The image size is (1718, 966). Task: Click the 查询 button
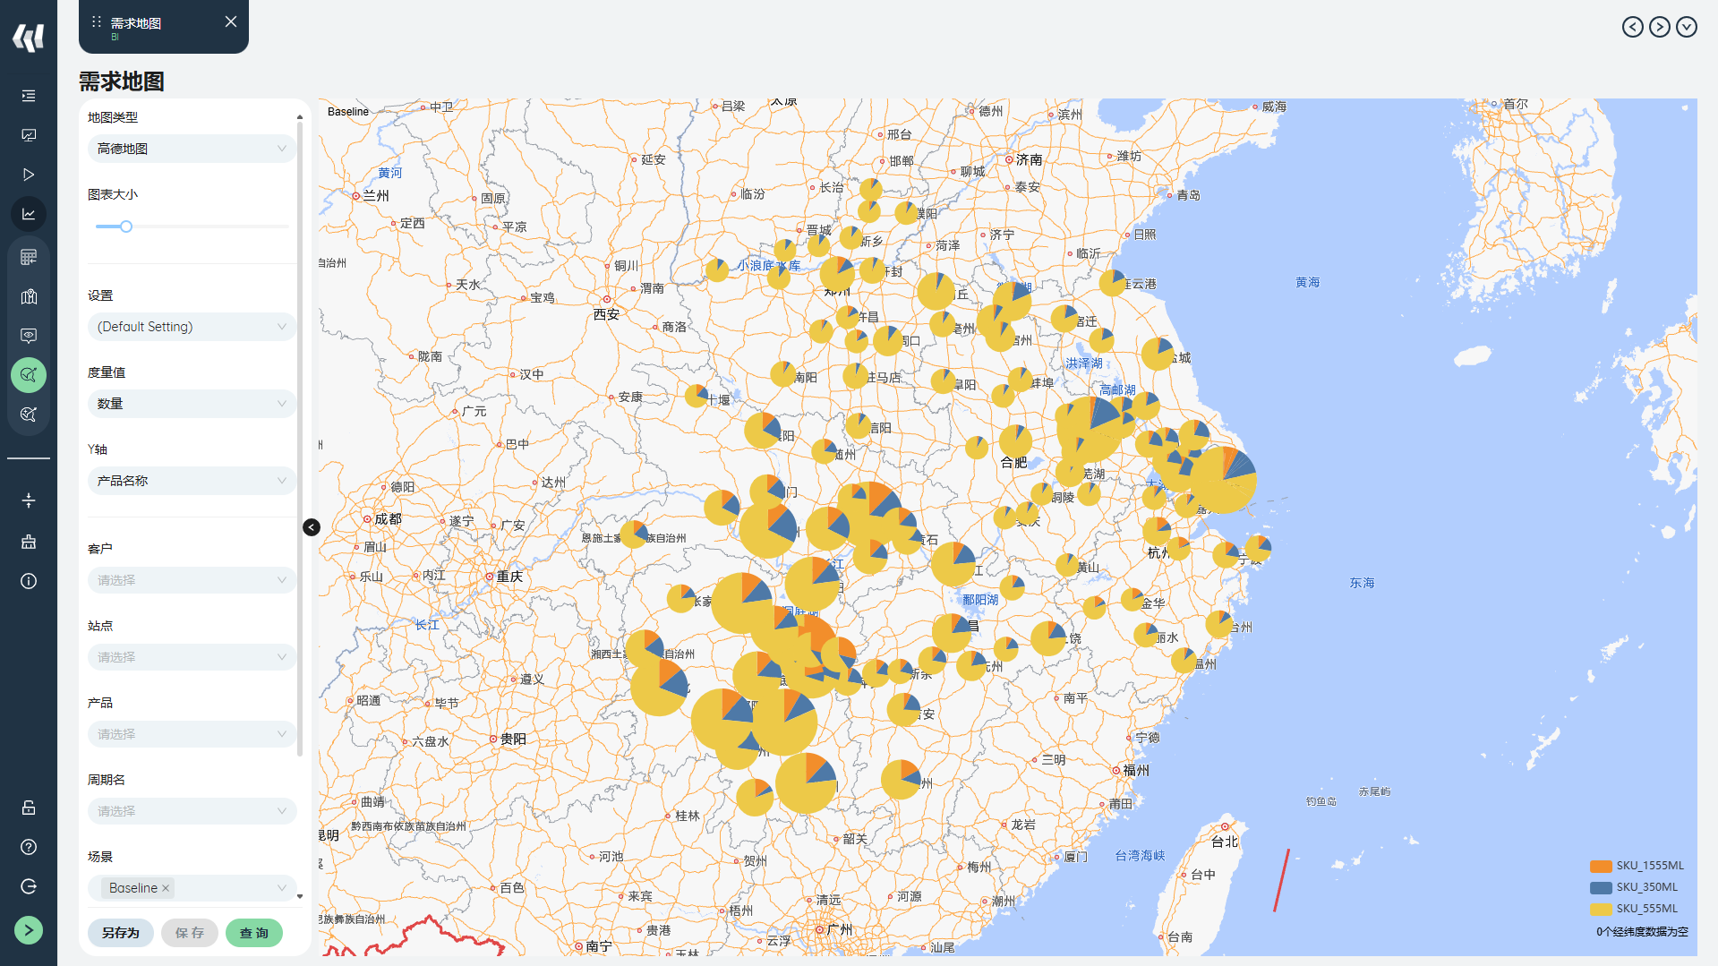(x=254, y=933)
